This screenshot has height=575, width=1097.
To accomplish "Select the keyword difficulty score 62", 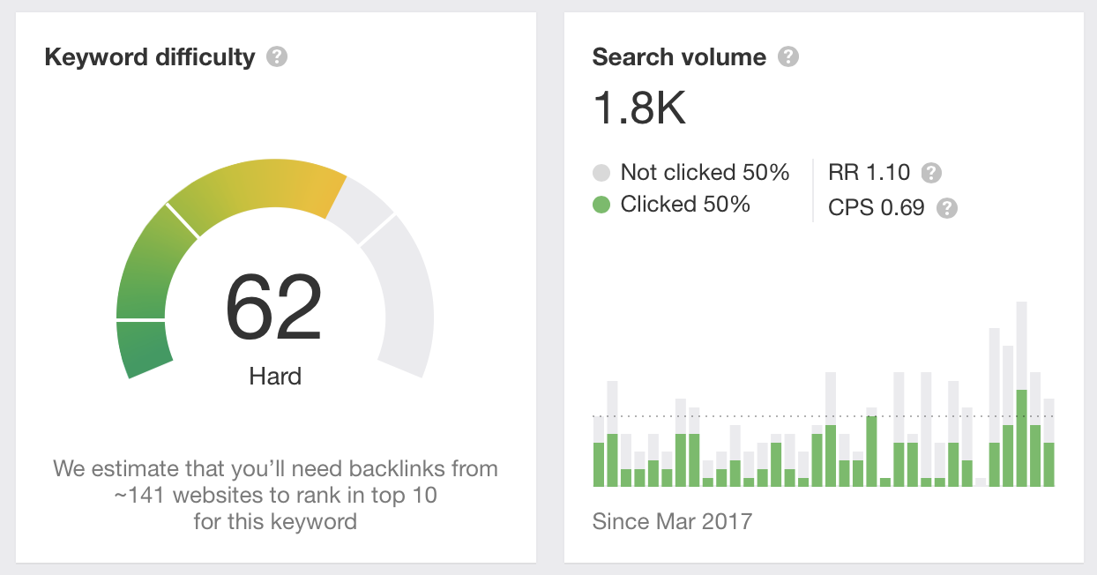I will (x=274, y=308).
